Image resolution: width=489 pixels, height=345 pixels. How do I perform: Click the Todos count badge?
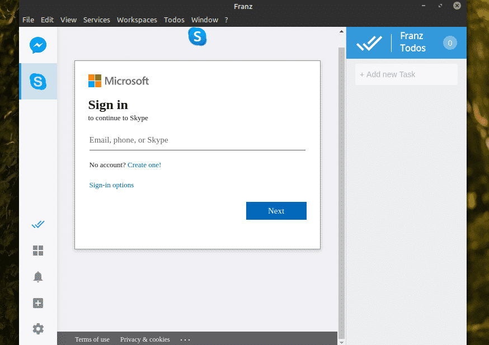(x=450, y=43)
